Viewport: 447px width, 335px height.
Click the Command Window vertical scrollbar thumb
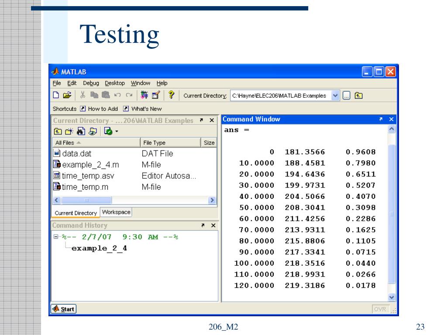(x=392, y=214)
